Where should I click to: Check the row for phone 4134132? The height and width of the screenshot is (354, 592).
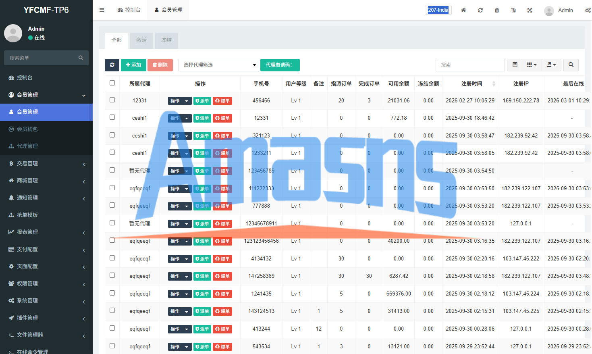coord(112,258)
